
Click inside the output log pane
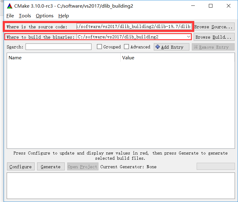pyautogui.click(x=121, y=186)
